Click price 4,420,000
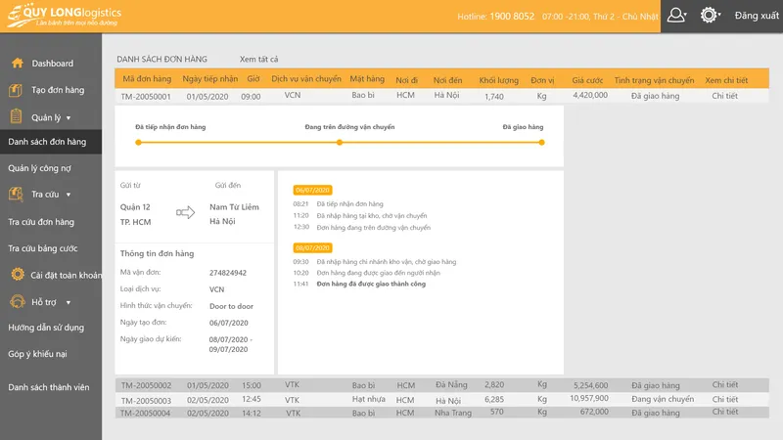This screenshot has height=440, width=783. point(590,95)
